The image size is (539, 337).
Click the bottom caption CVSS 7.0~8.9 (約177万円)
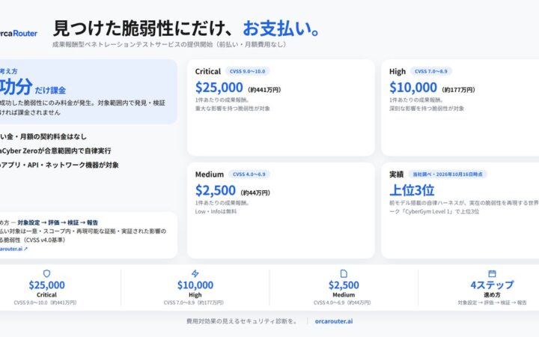[194, 303]
